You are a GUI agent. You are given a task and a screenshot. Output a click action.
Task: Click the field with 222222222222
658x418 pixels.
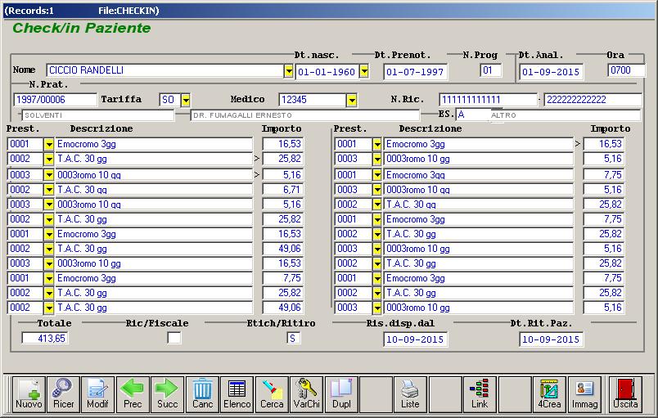[x=593, y=99]
